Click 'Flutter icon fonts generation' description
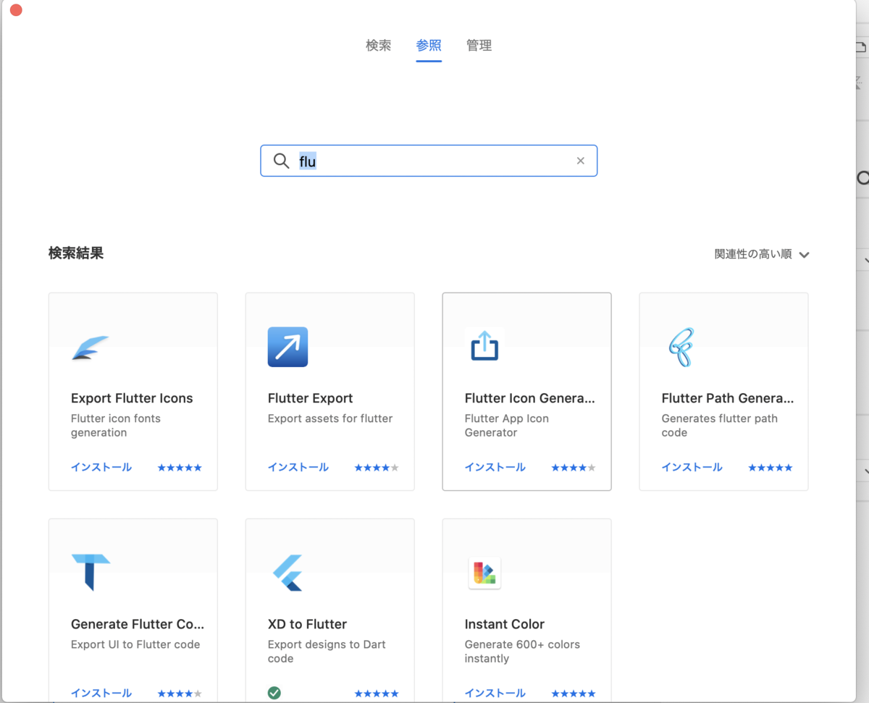 point(116,426)
